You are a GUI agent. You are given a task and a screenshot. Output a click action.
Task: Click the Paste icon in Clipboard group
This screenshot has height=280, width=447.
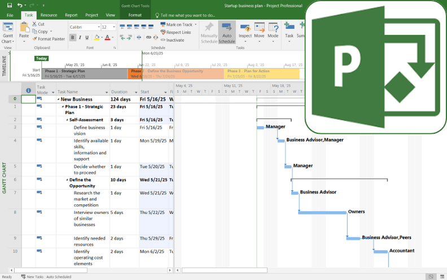coord(24,27)
